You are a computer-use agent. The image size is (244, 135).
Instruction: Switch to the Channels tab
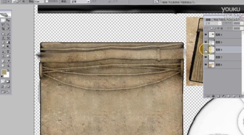216,20
